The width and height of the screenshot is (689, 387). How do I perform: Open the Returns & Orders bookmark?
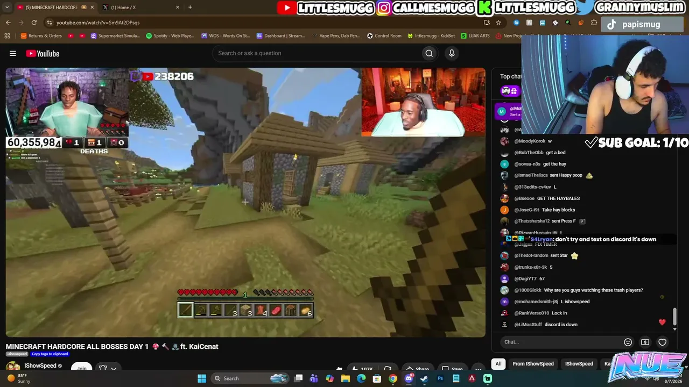[x=41, y=36]
